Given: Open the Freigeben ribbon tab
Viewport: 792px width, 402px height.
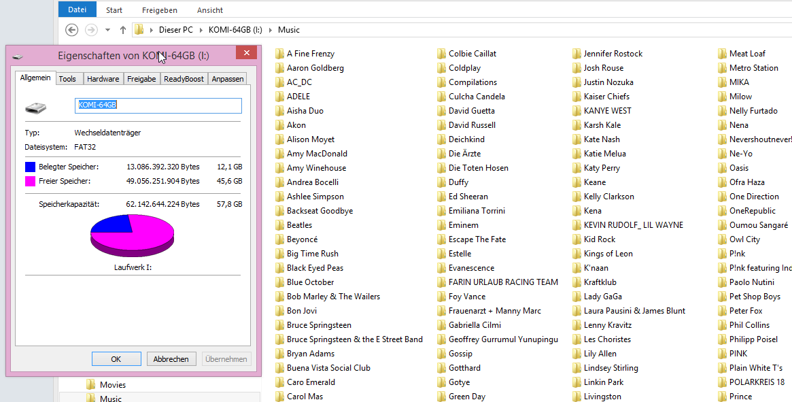Looking at the screenshot, I should coord(160,10).
